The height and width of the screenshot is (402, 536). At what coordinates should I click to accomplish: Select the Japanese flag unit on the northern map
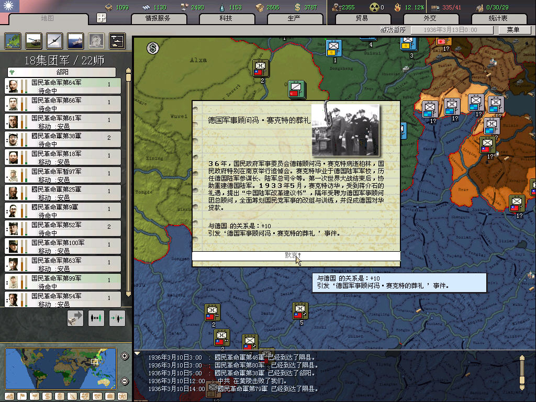pyautogui.click(x=444, y=42)
